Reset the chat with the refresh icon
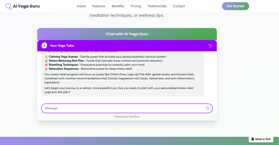The width and height of the screenshot is (279, 145). 210,46
